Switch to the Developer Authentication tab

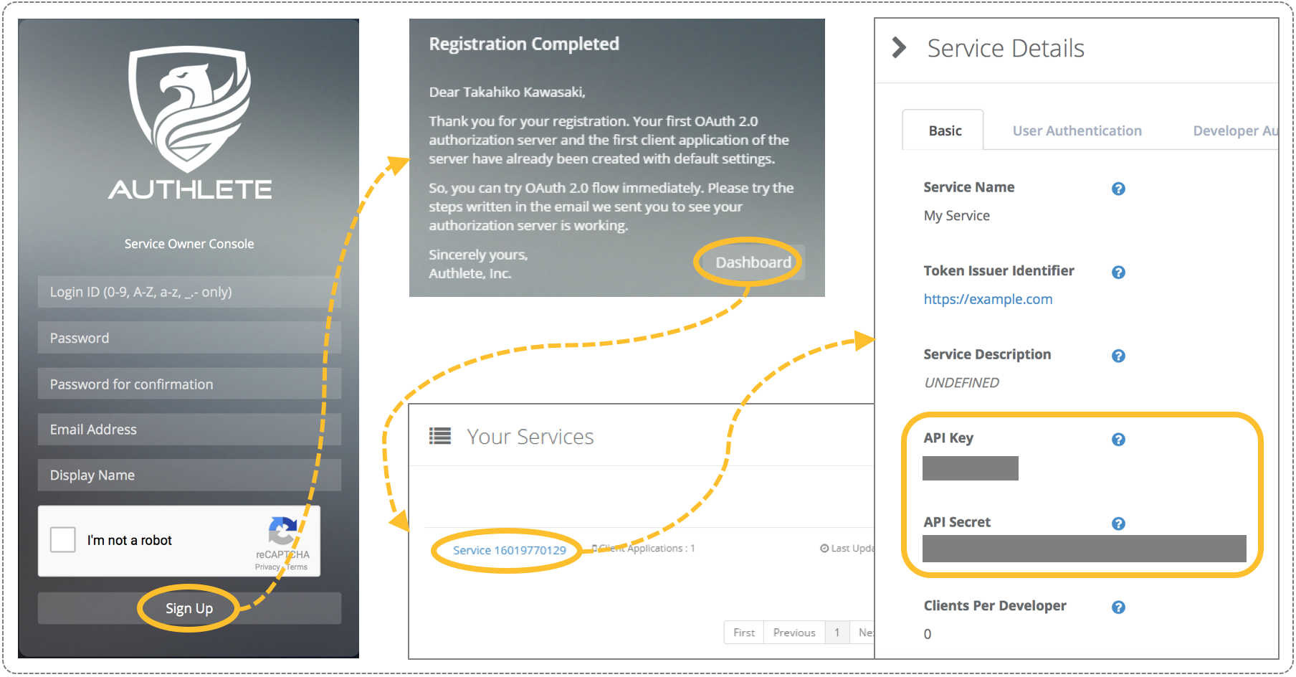[1235, 131]
